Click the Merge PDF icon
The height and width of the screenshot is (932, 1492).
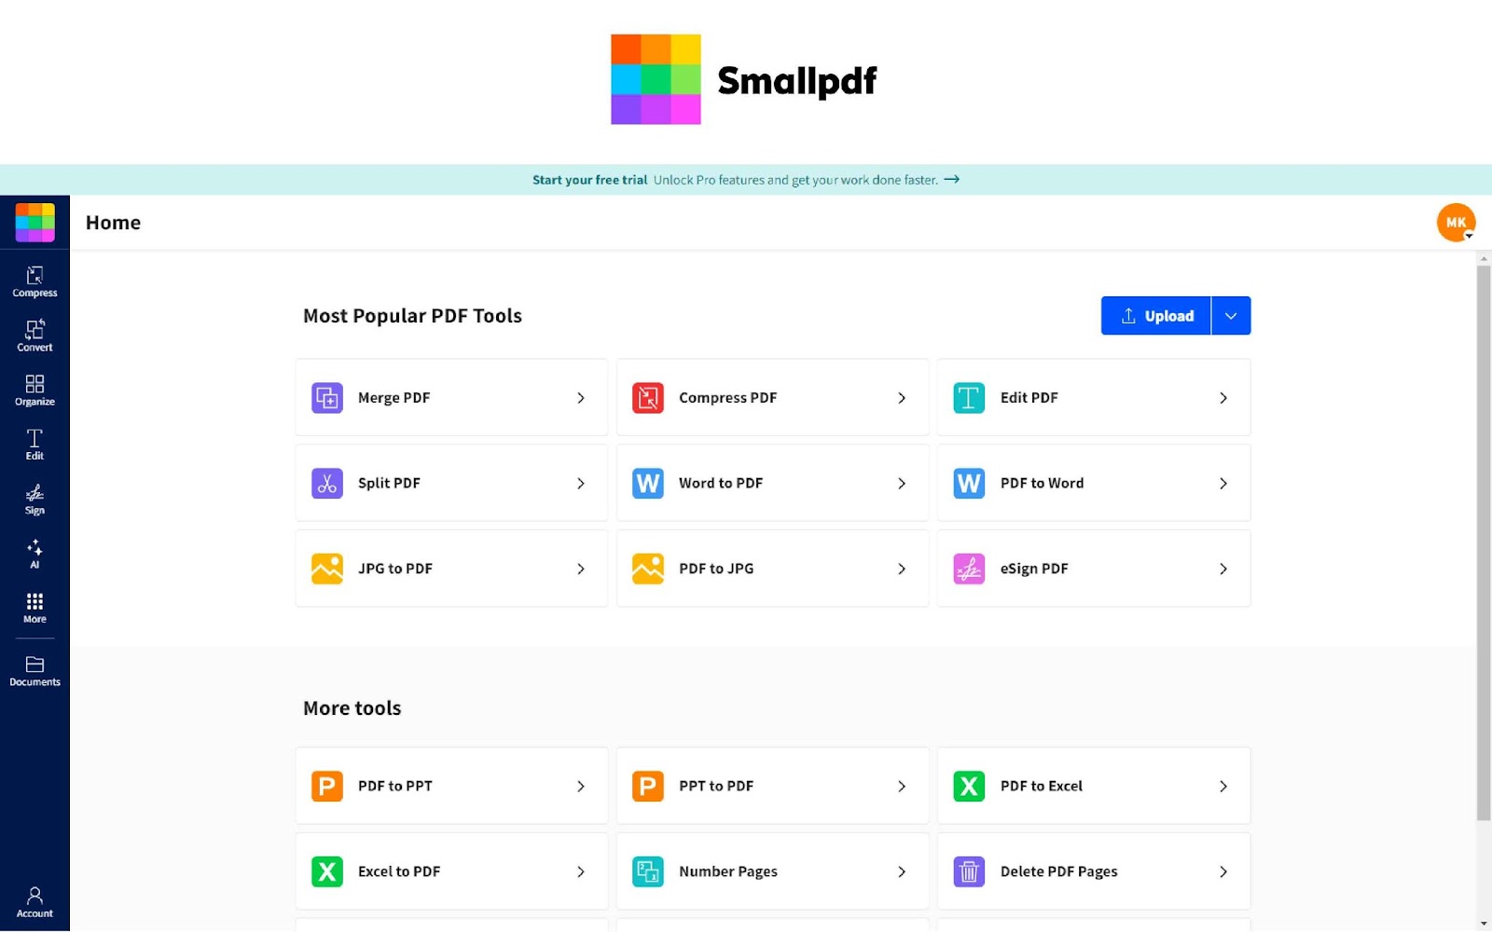[x=327, y=398]
